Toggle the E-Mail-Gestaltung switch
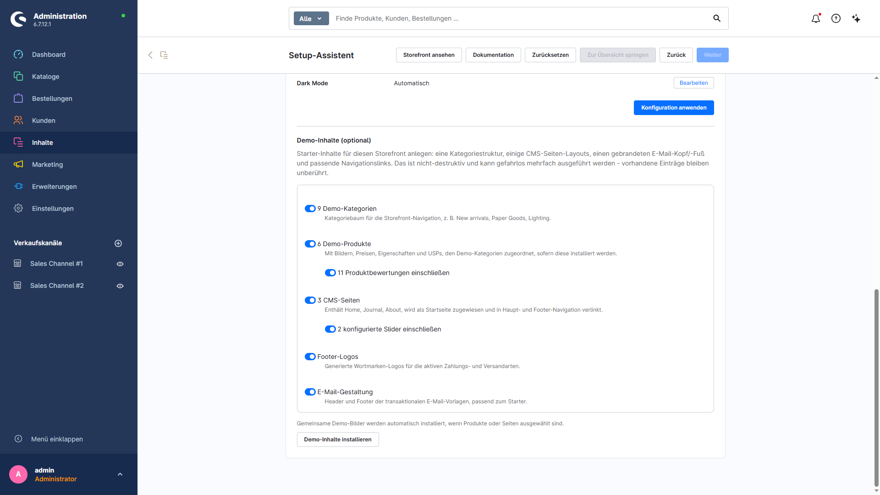This screenshot has height=495, width=880. (310, 392)
